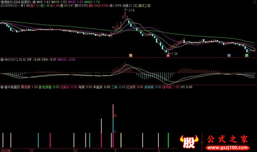Screen dimensions: 257x152
Task: Open the 看牛股基因 indicator dropdown arrow
Action: pos(2,87)
